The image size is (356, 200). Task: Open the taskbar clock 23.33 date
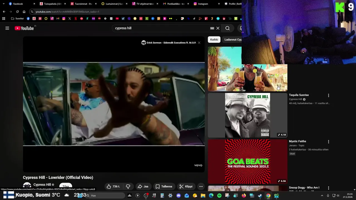[348, 196]
